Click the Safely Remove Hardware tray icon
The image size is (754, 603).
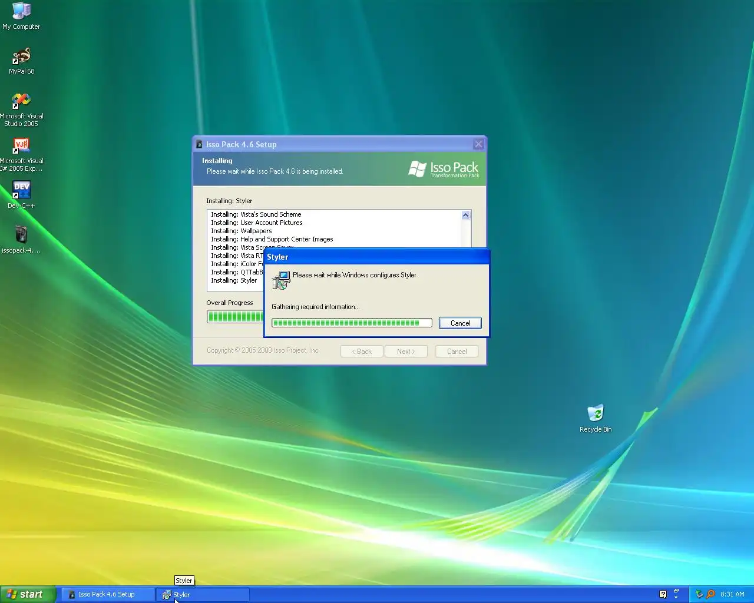[x=699, y=594]
